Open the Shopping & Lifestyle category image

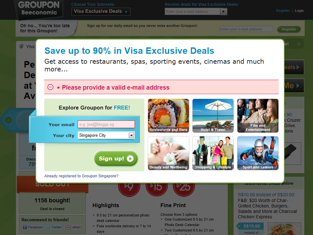(x=213, y=153)
